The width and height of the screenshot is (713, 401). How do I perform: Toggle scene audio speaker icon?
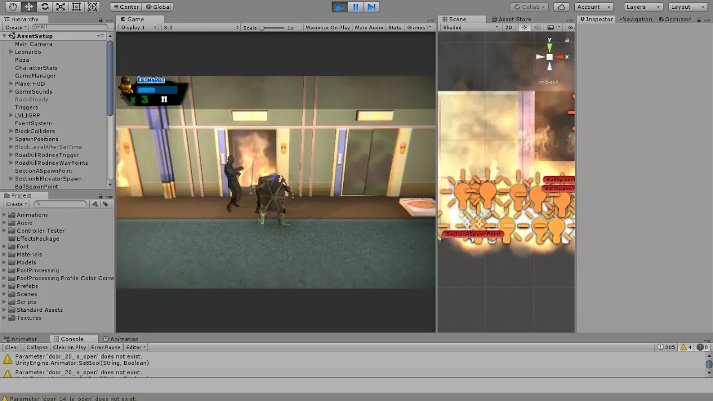537,27
